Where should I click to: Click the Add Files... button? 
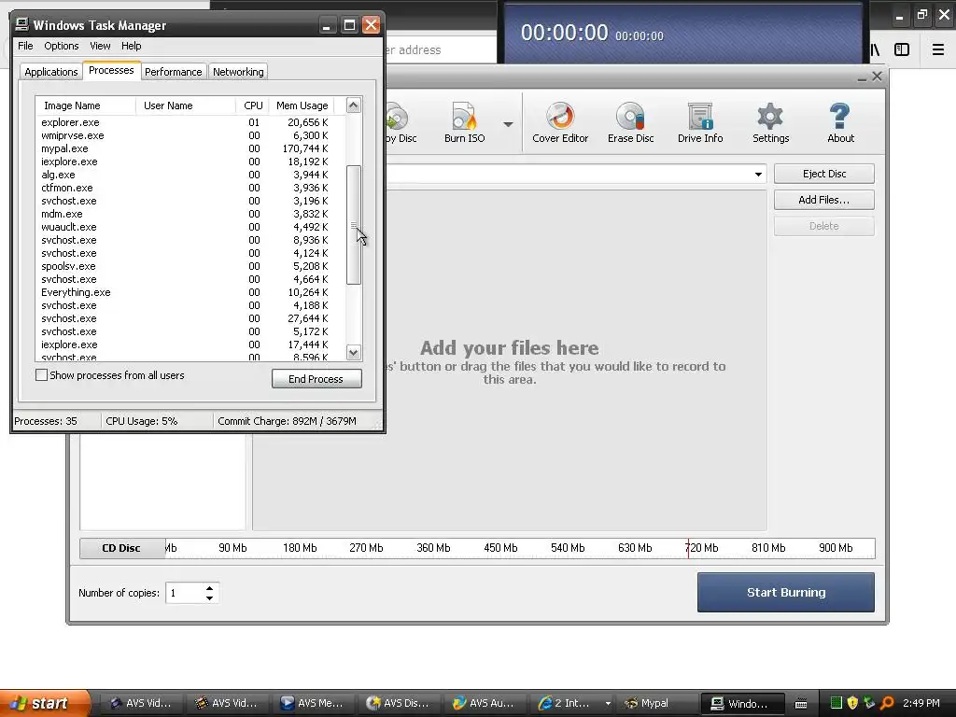823,200
